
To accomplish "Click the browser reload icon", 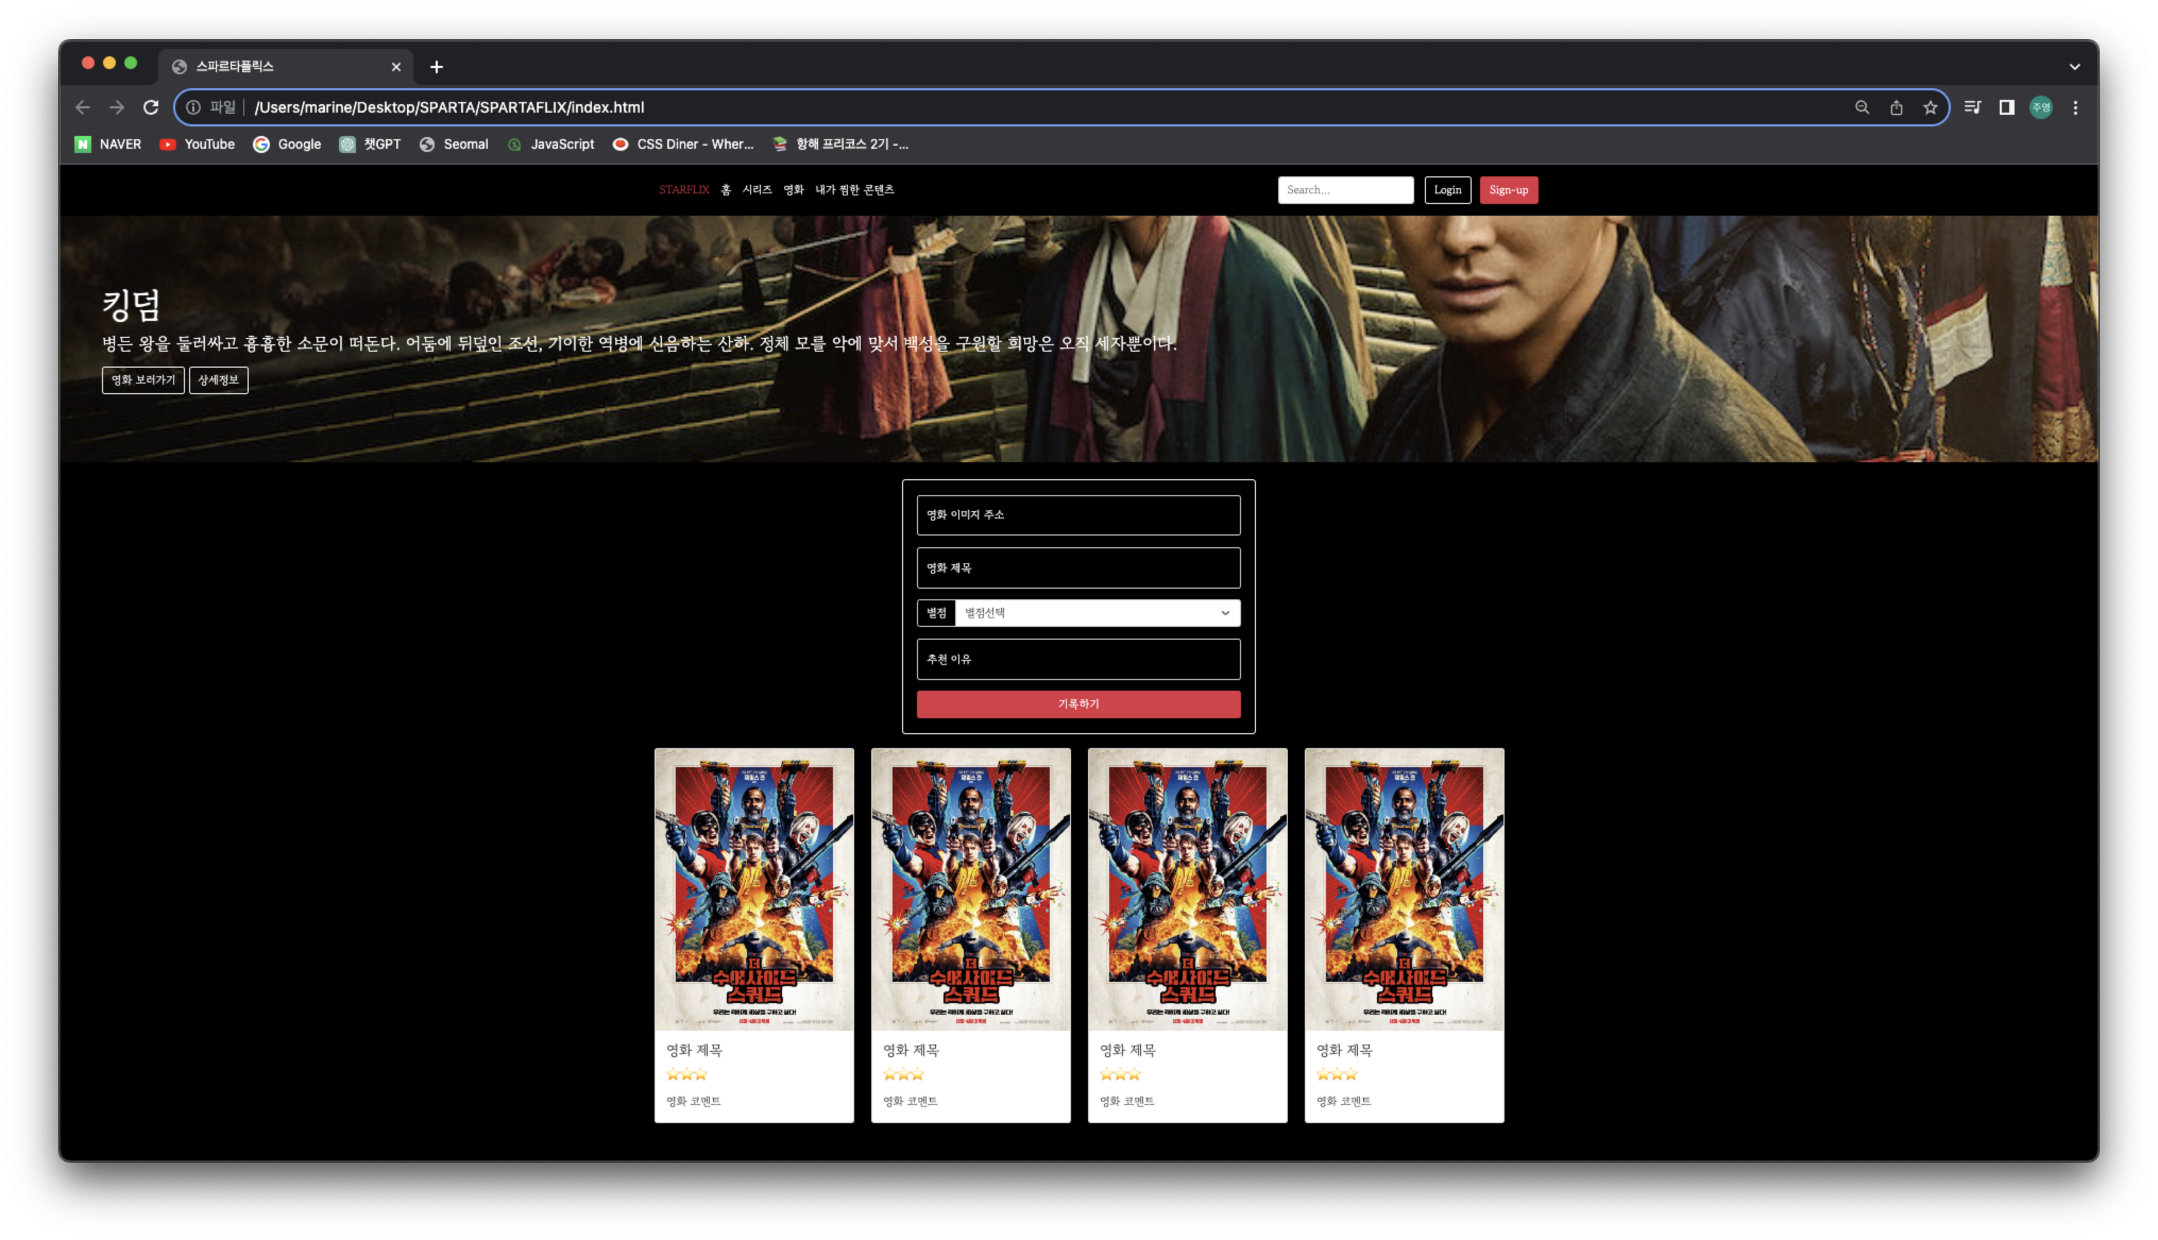I will coord(151,107).
